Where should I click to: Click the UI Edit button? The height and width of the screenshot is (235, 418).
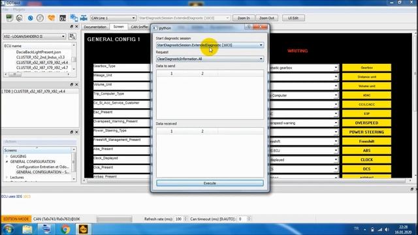(293, 18)
